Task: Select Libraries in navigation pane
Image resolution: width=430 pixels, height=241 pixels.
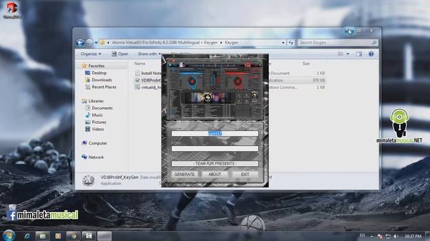Action: (x=95, y=101)
